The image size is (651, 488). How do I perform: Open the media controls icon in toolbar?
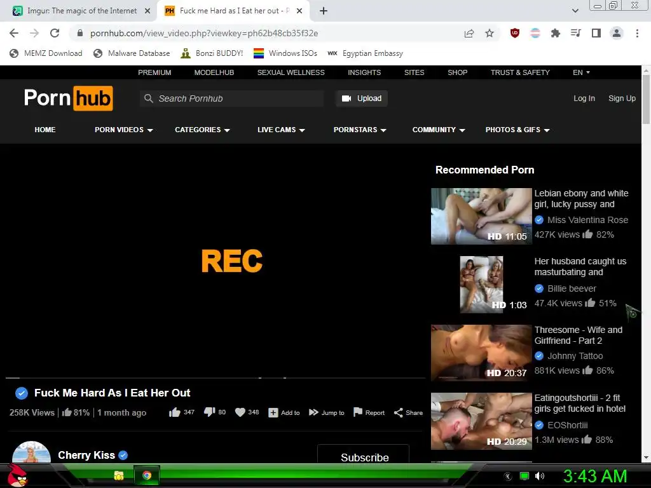576,33
